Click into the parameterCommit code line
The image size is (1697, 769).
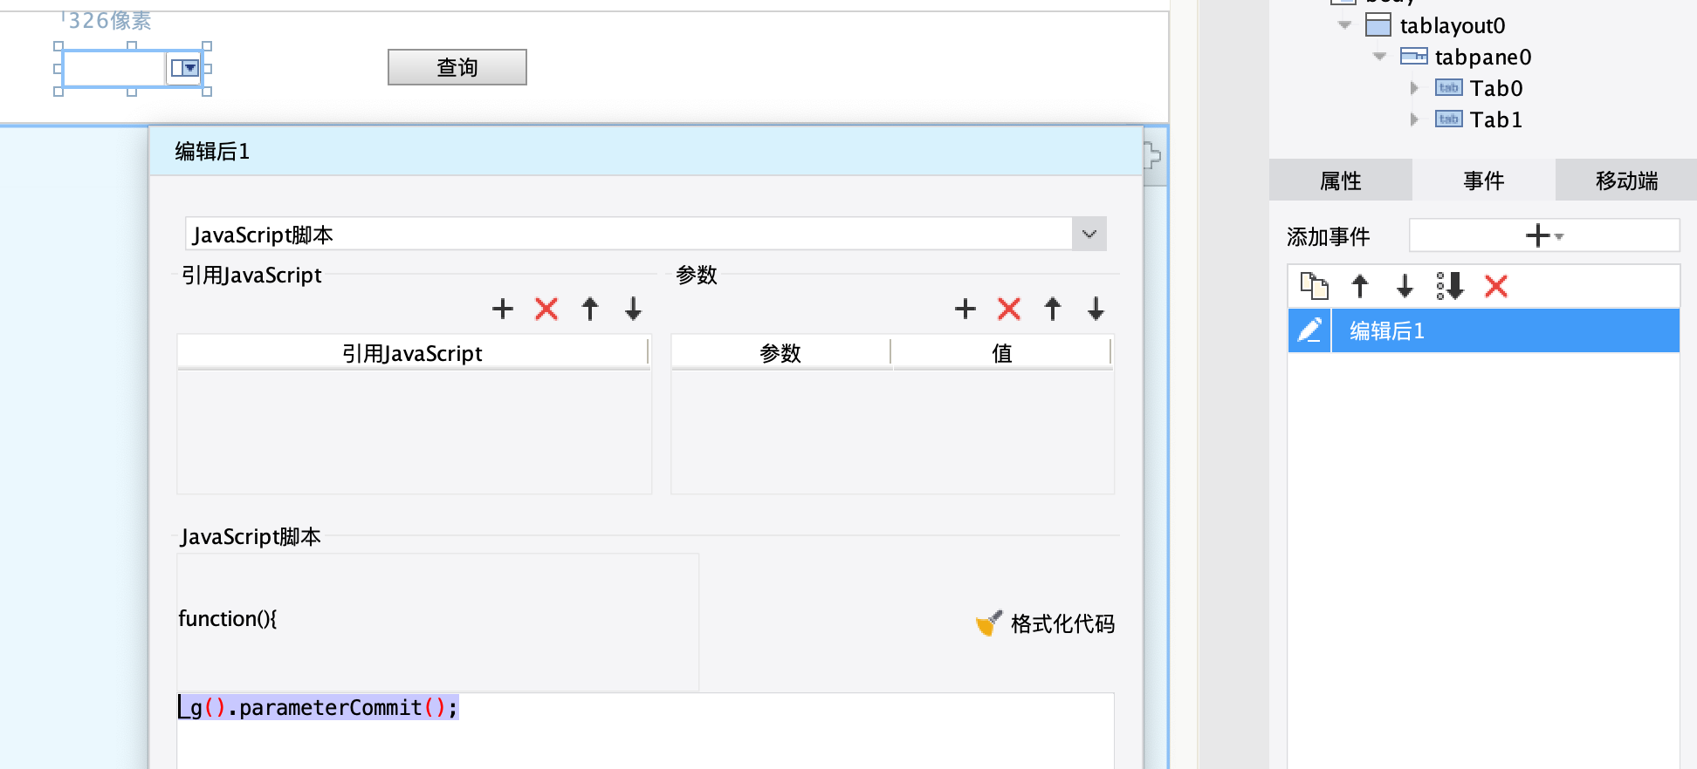tap(319, 707)
